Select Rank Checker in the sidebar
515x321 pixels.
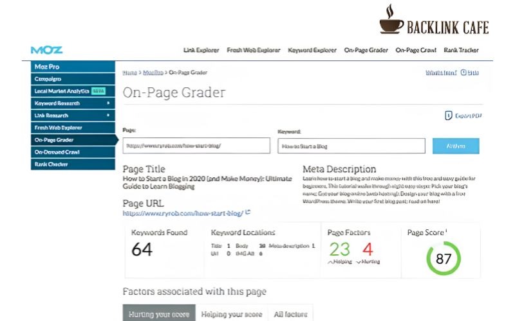tap(73, 164)
